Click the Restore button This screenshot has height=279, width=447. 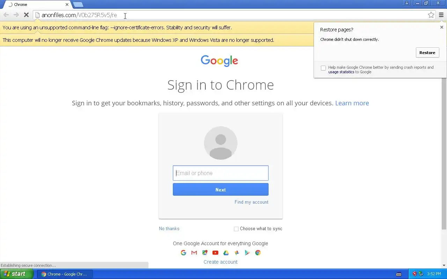point(427,53)
